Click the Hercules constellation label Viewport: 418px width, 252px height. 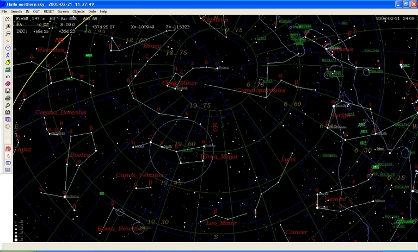click(x=51, y=50)
